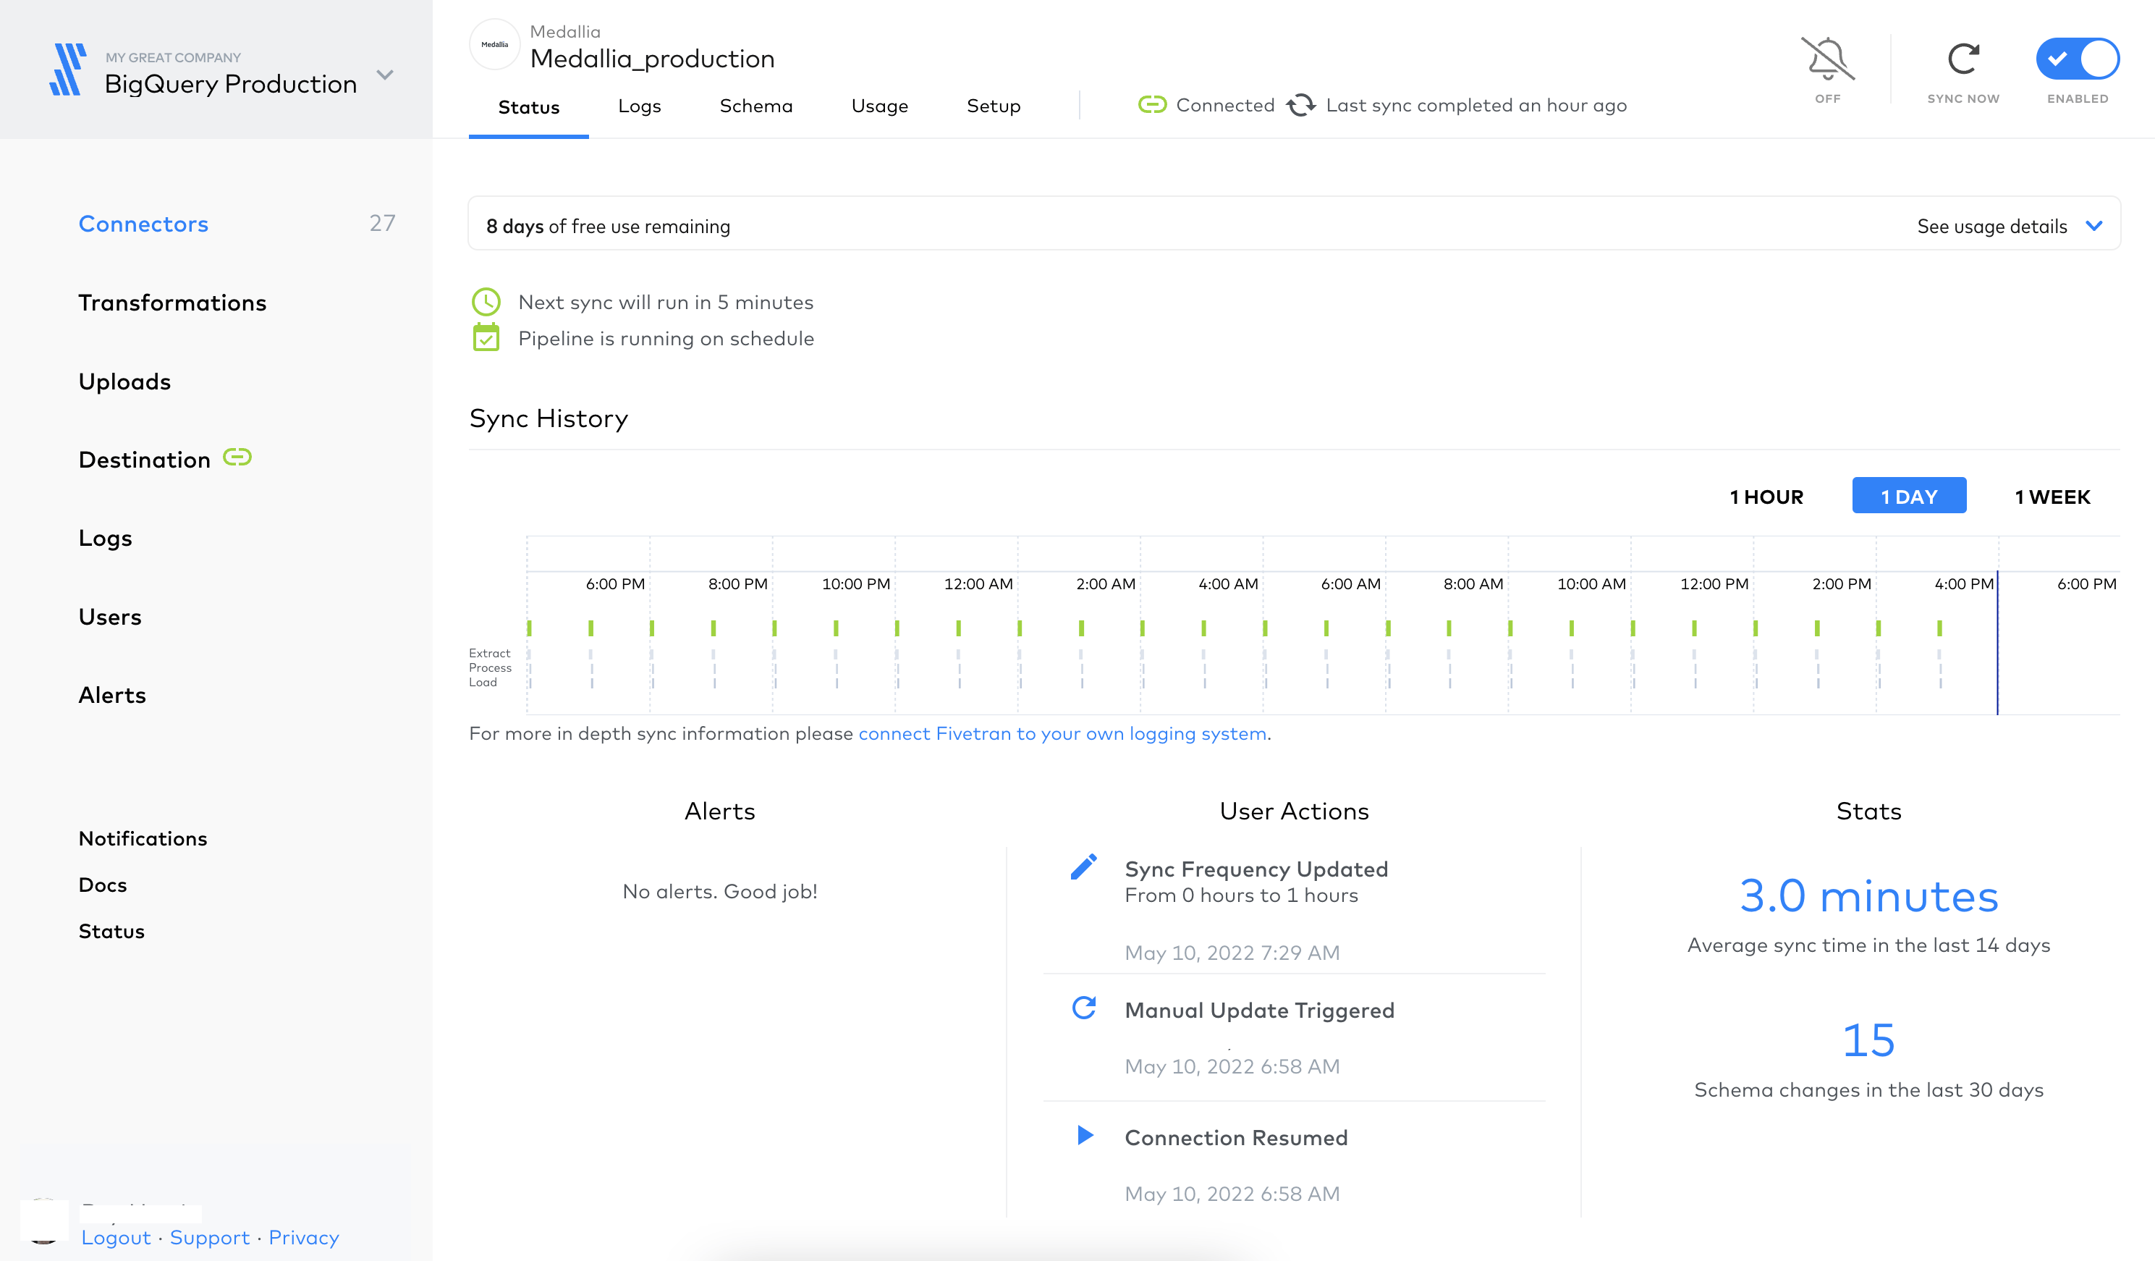Click the '15' schema changes stat
The height and width of the screenshot is (1261, 2155).
[1868, 1041]
